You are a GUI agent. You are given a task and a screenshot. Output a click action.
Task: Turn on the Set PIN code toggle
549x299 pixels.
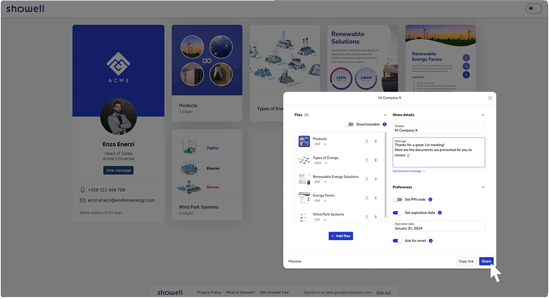pyautogui.click(x=398, y=199)
